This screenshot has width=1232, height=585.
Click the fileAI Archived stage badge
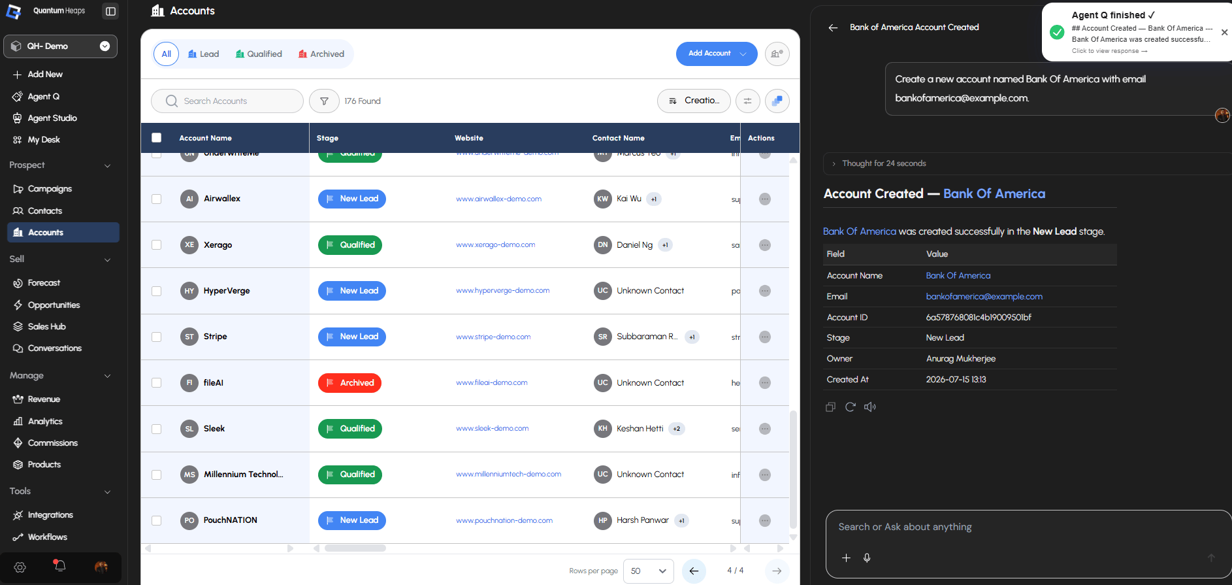click(x=349, y=383)
